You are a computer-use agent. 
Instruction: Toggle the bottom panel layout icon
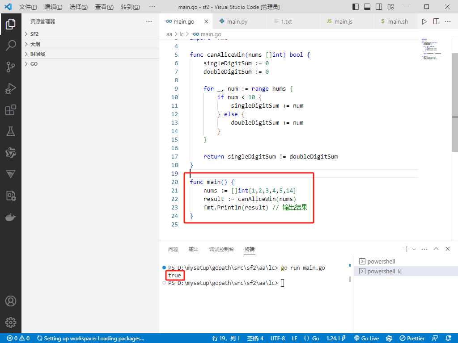[x=367, y=7]
